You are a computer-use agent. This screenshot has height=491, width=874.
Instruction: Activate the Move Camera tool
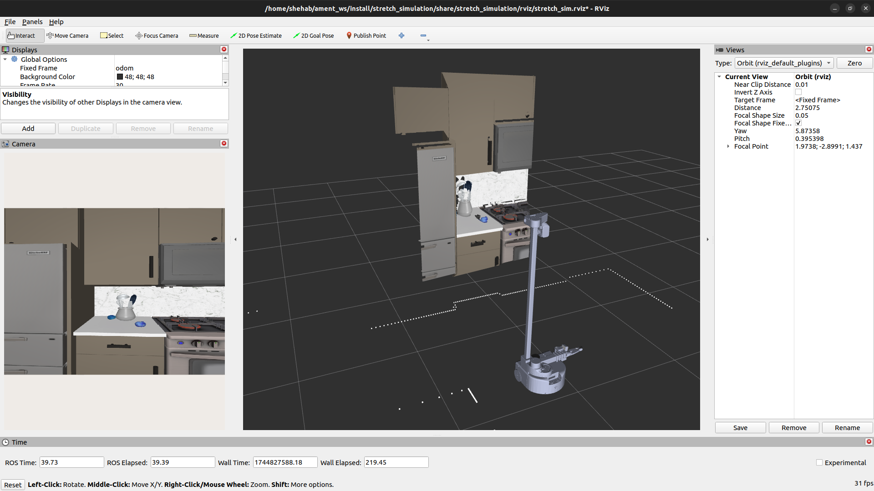67,35
